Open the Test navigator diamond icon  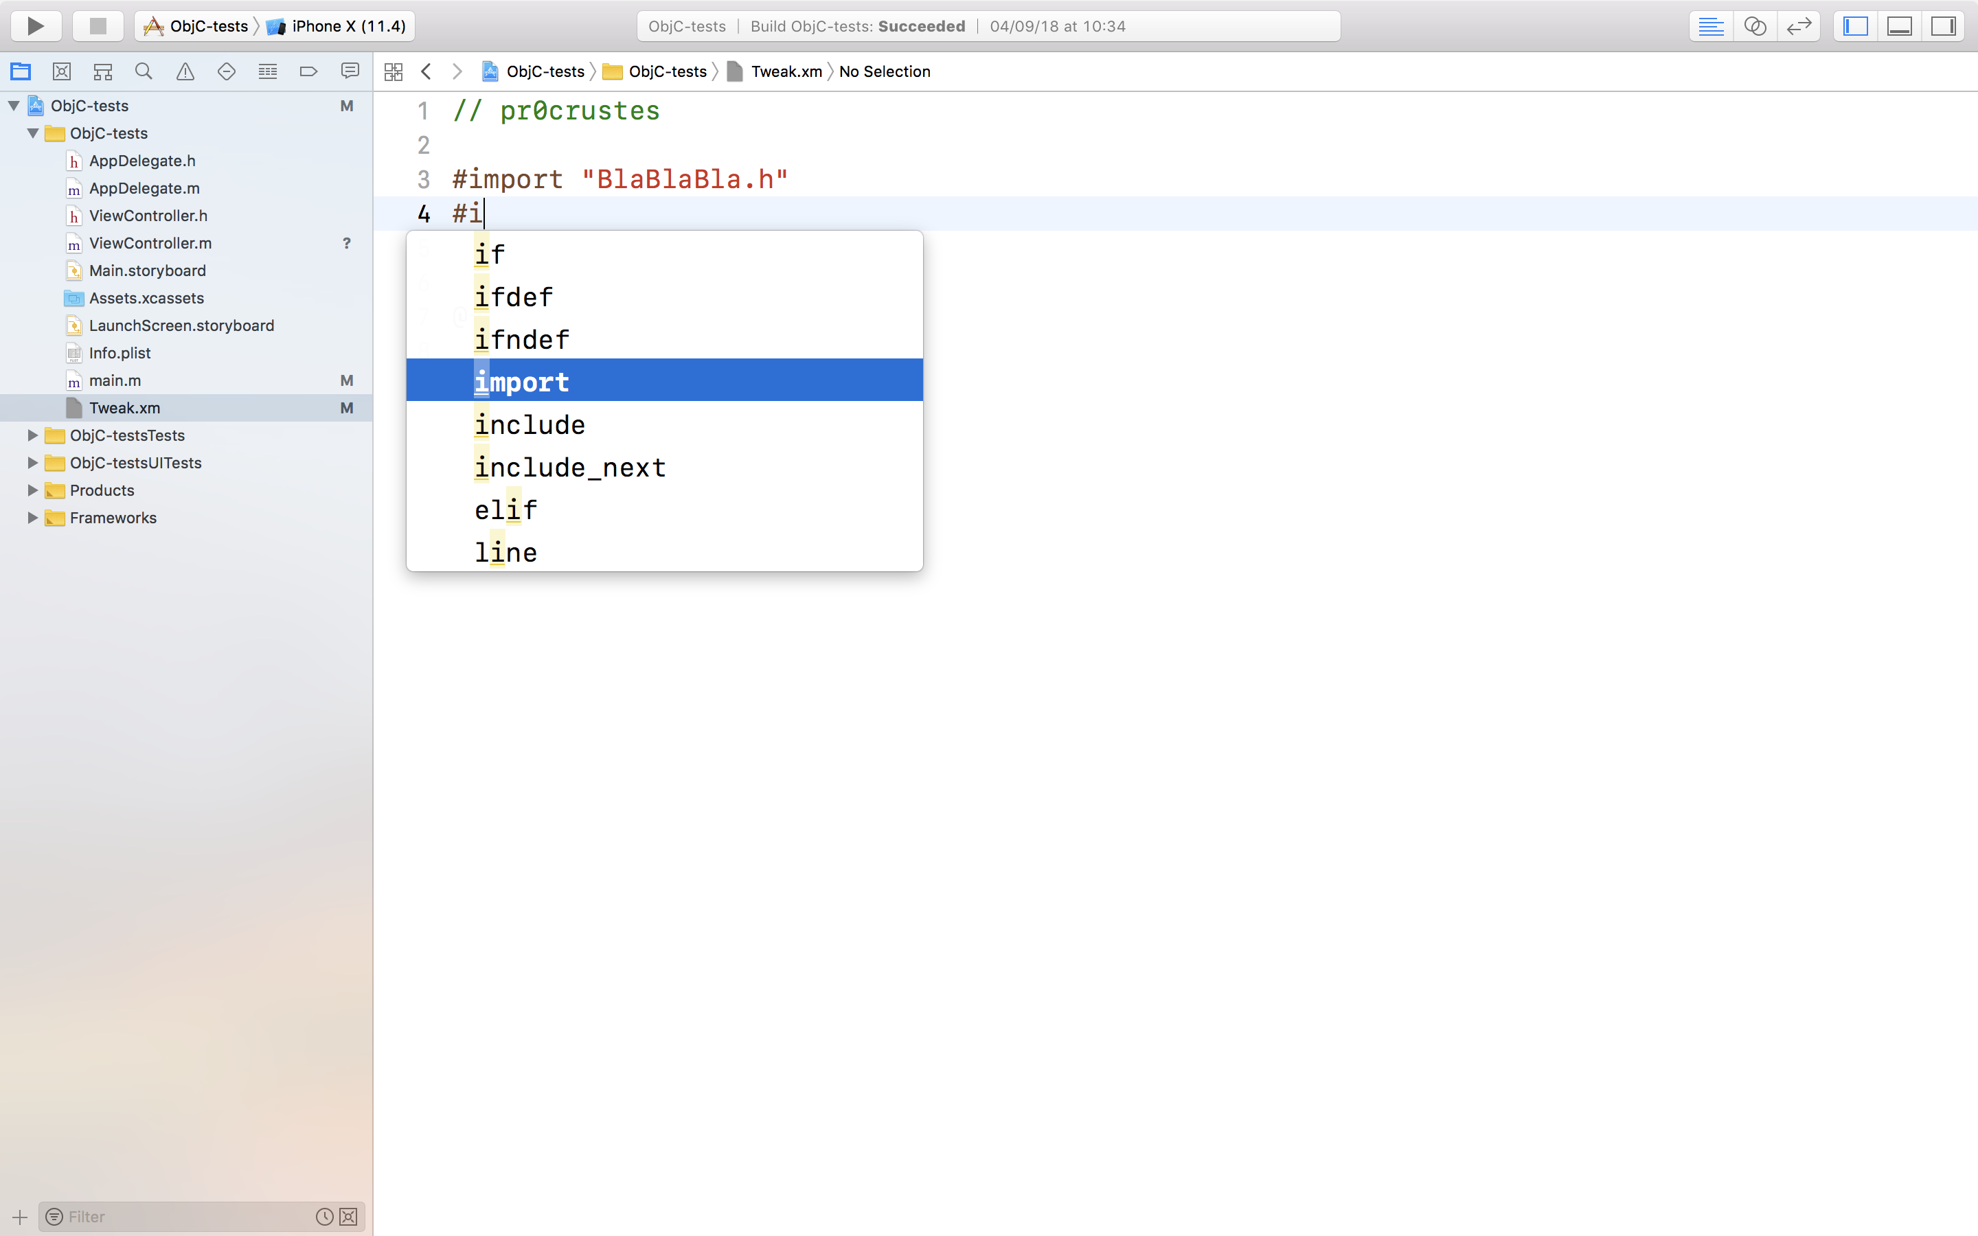tap(227, 72)
